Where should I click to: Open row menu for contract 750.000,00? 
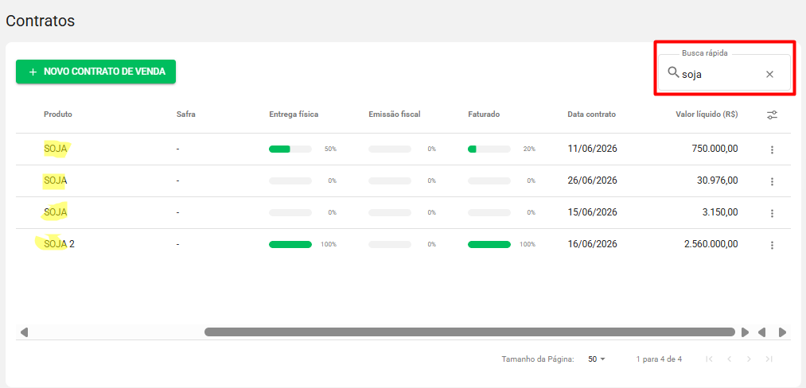772,149
